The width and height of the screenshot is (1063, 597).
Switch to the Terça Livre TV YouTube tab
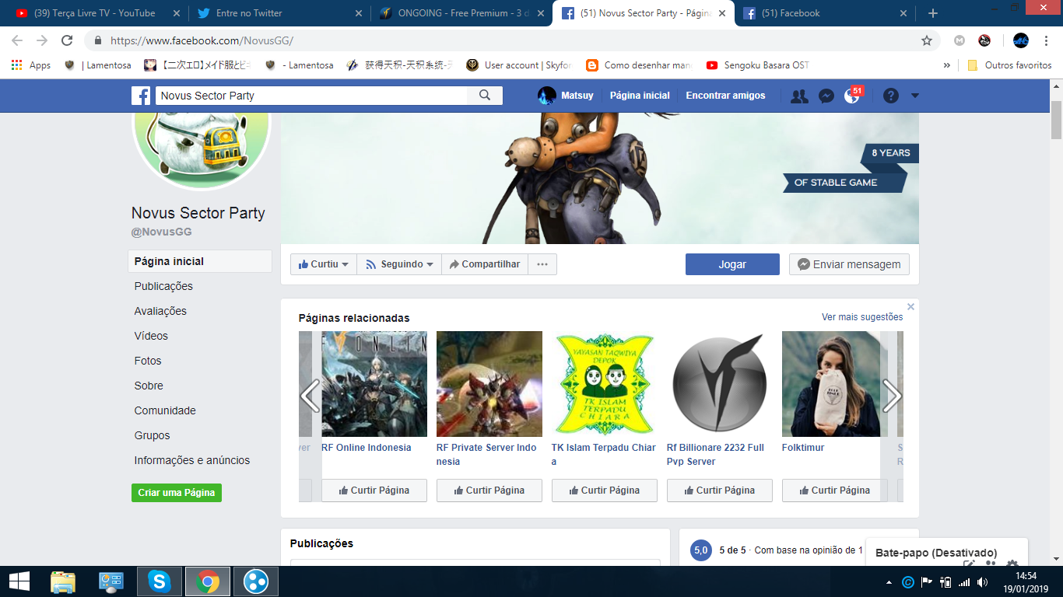pos(96,13)
